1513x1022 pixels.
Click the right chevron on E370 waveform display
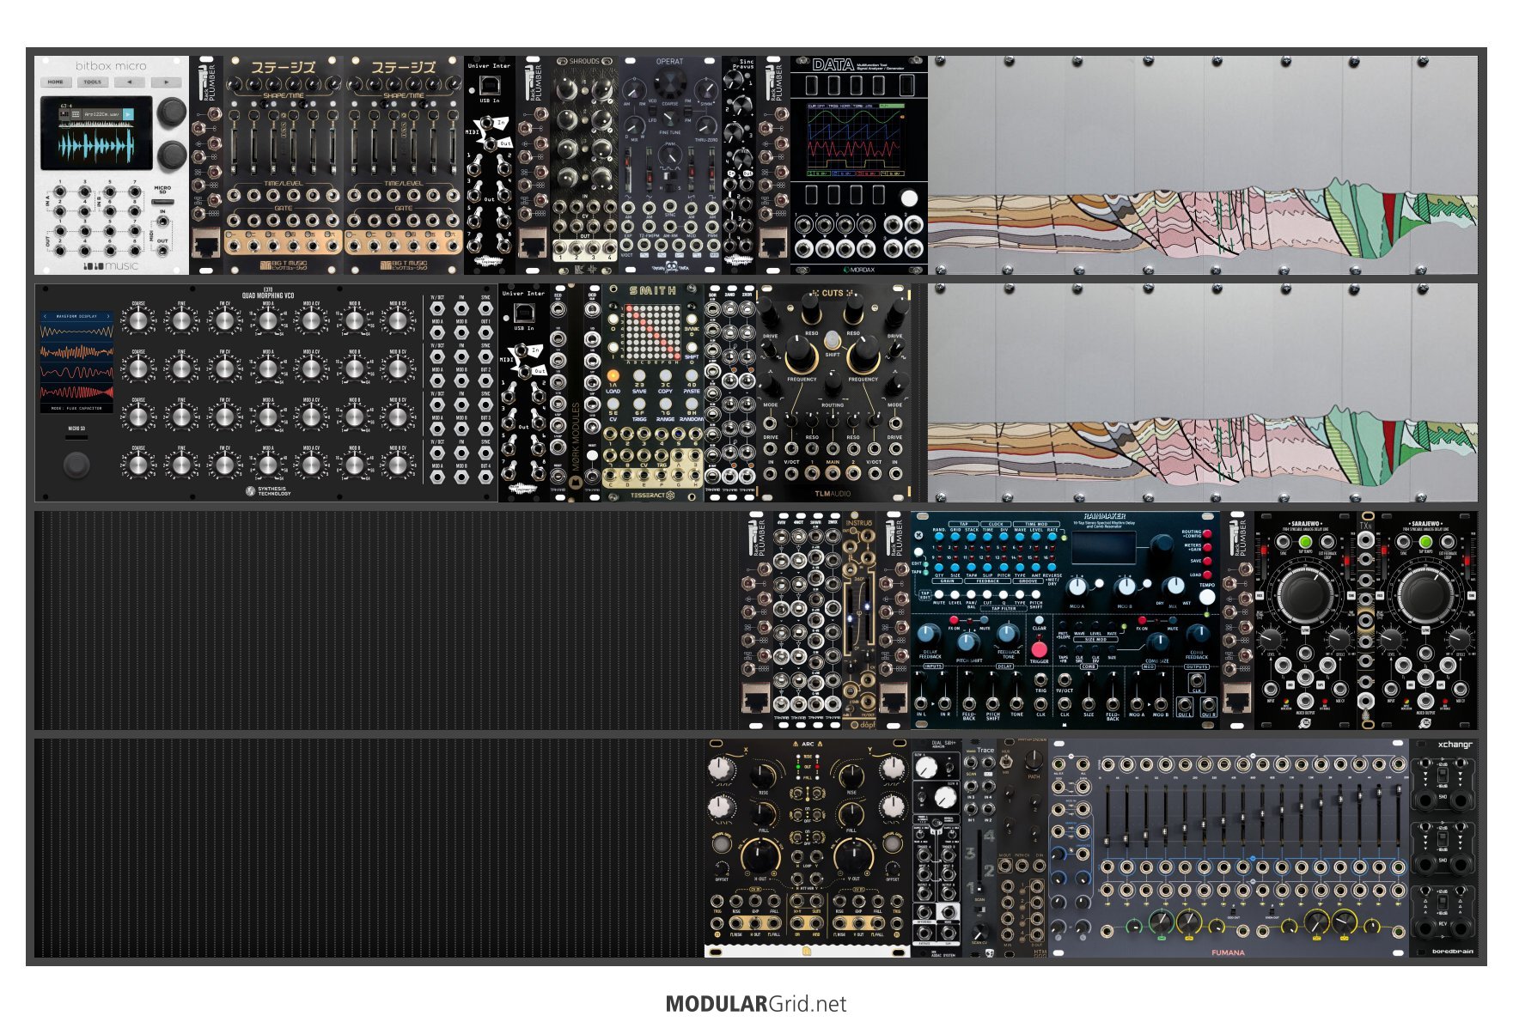coord(108,316)
